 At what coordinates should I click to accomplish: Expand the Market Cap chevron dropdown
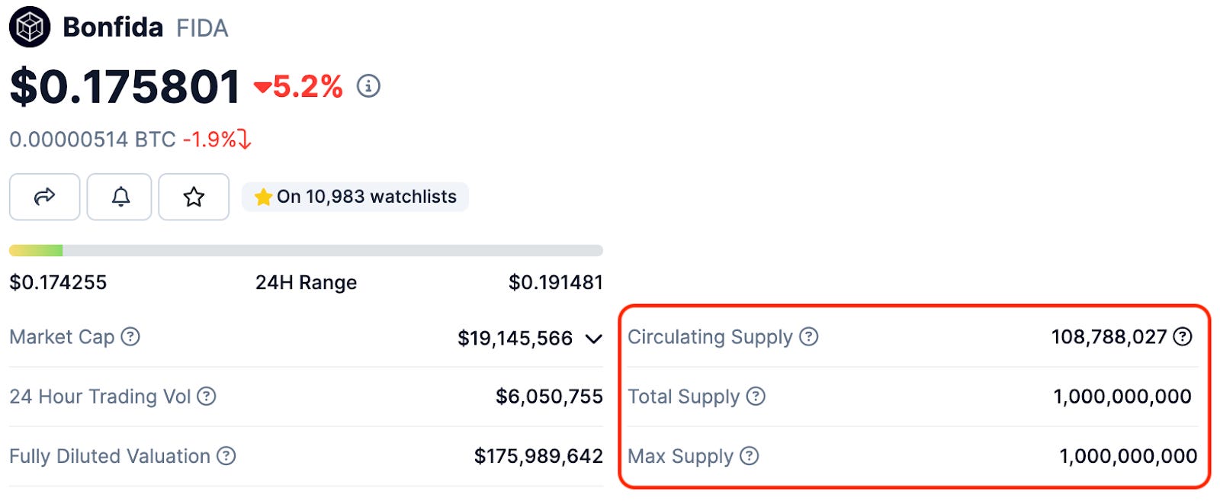tap(594, 339)
